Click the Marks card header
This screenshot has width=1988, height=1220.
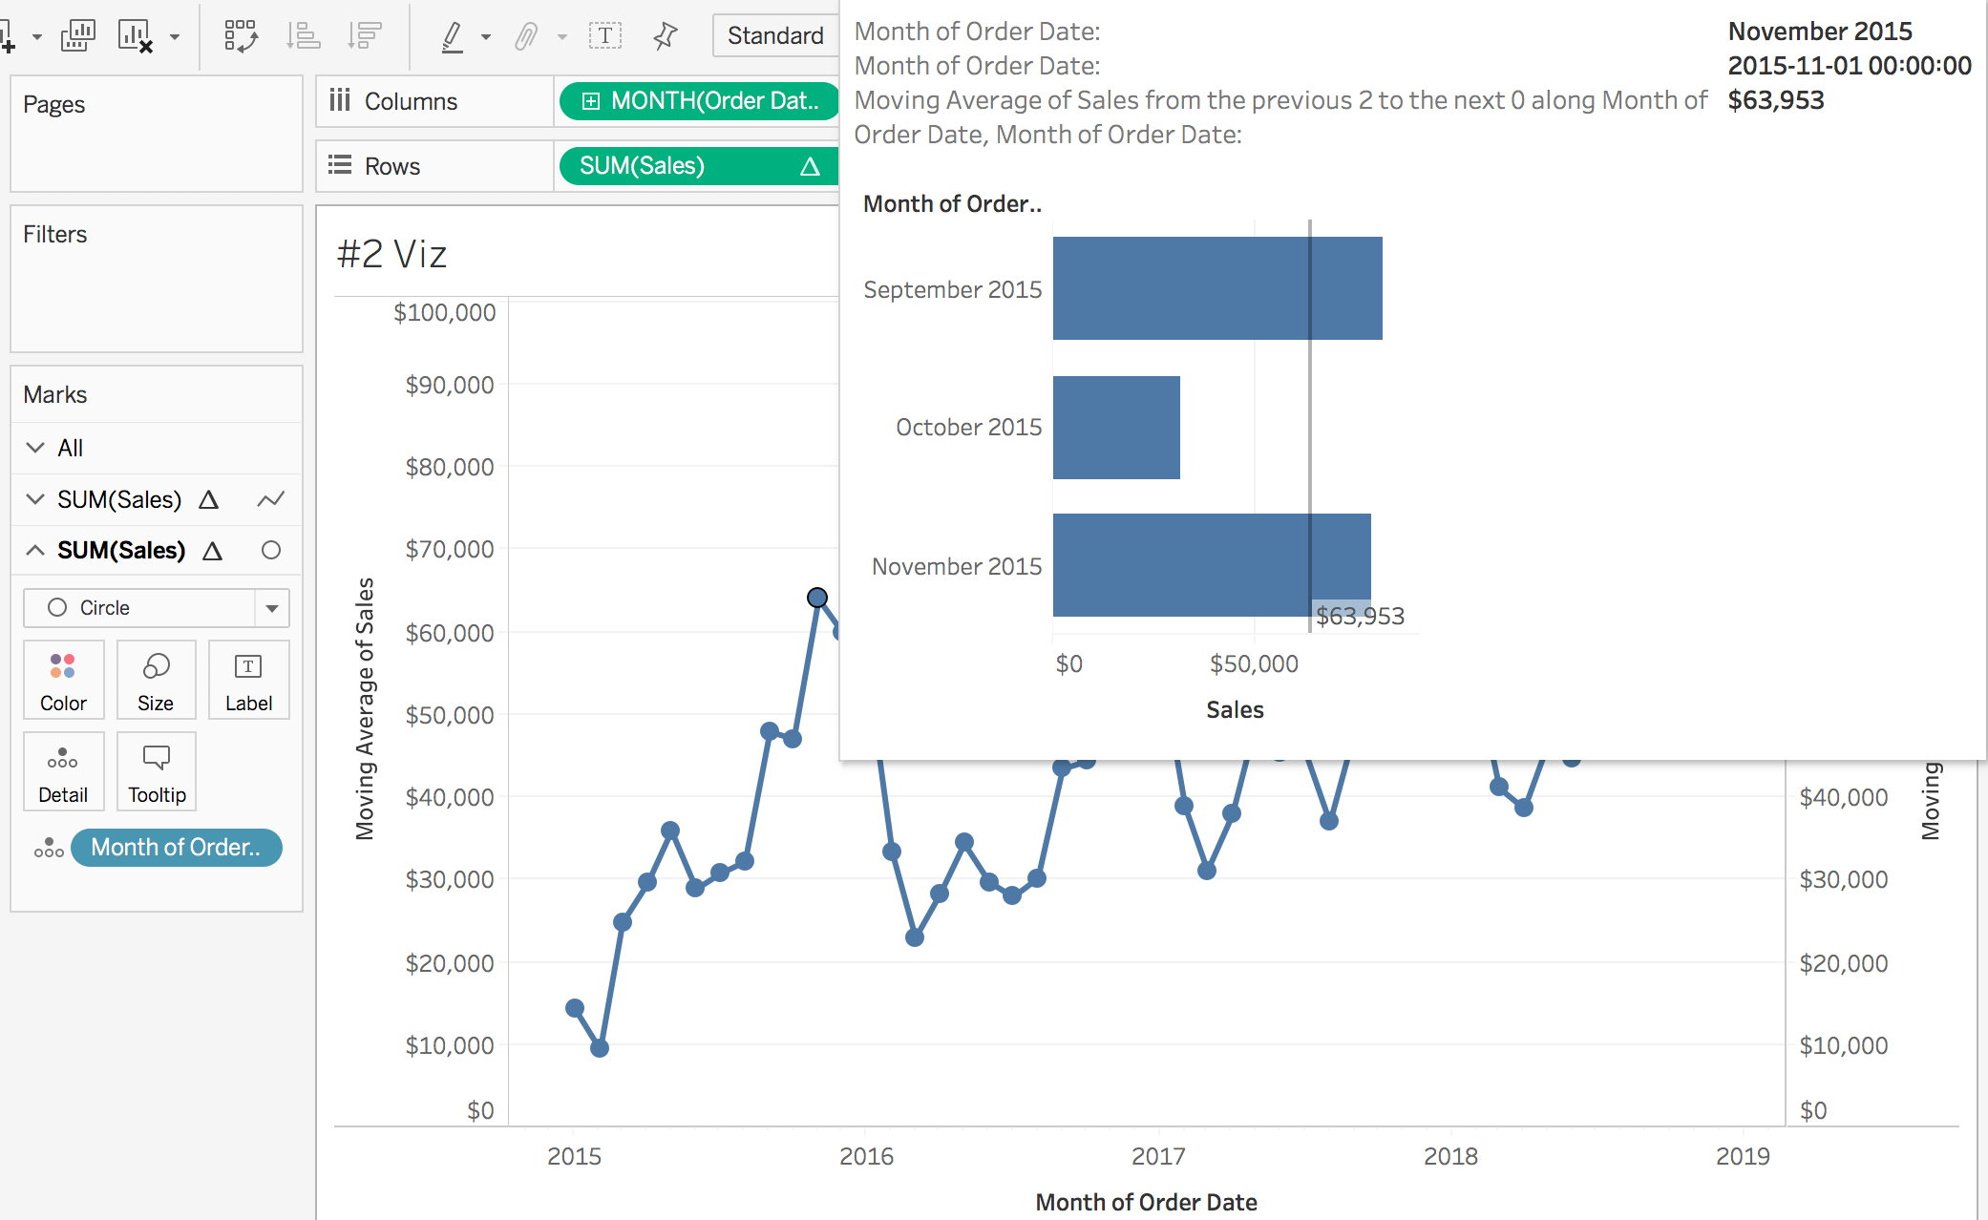55,394
